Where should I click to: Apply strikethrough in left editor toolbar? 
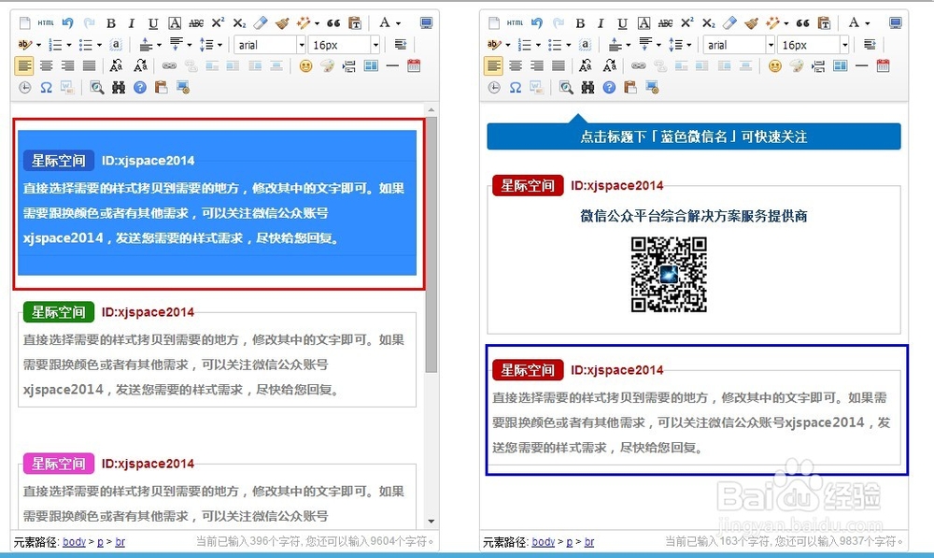coord(196,23)
